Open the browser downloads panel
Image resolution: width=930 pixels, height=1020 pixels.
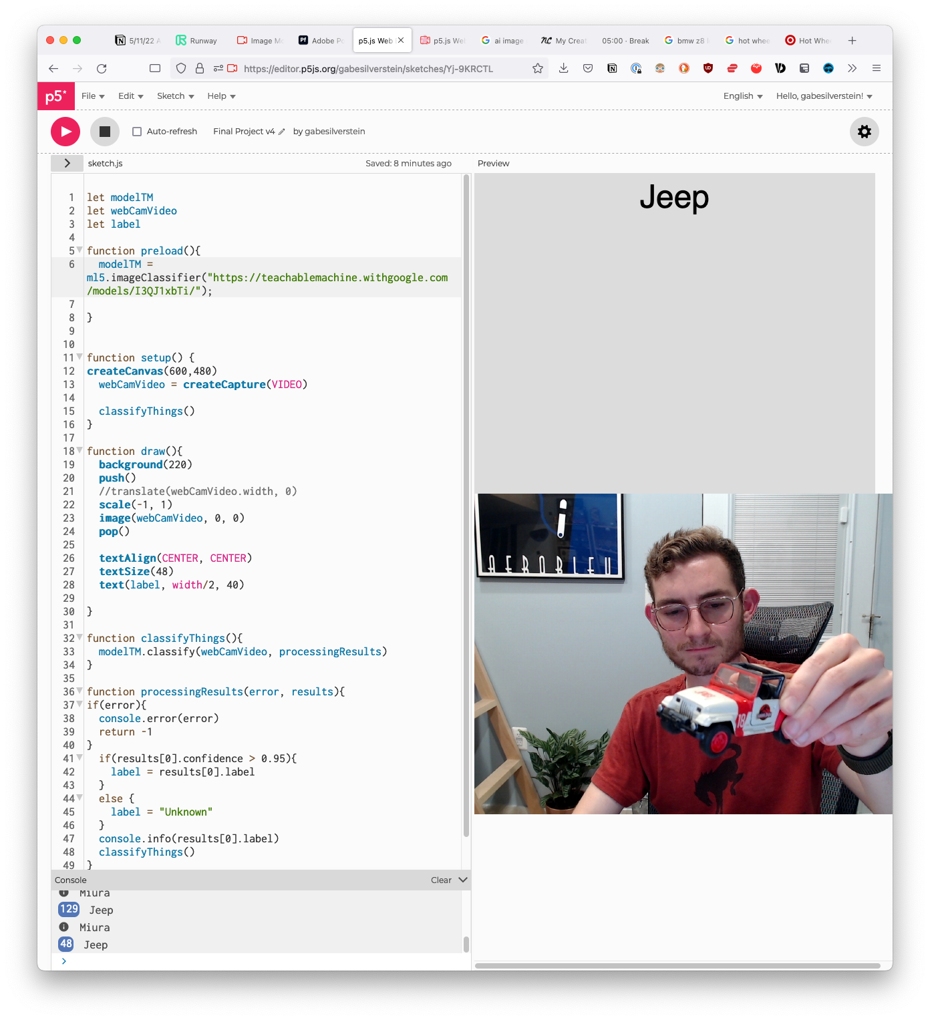pos(564,68)
